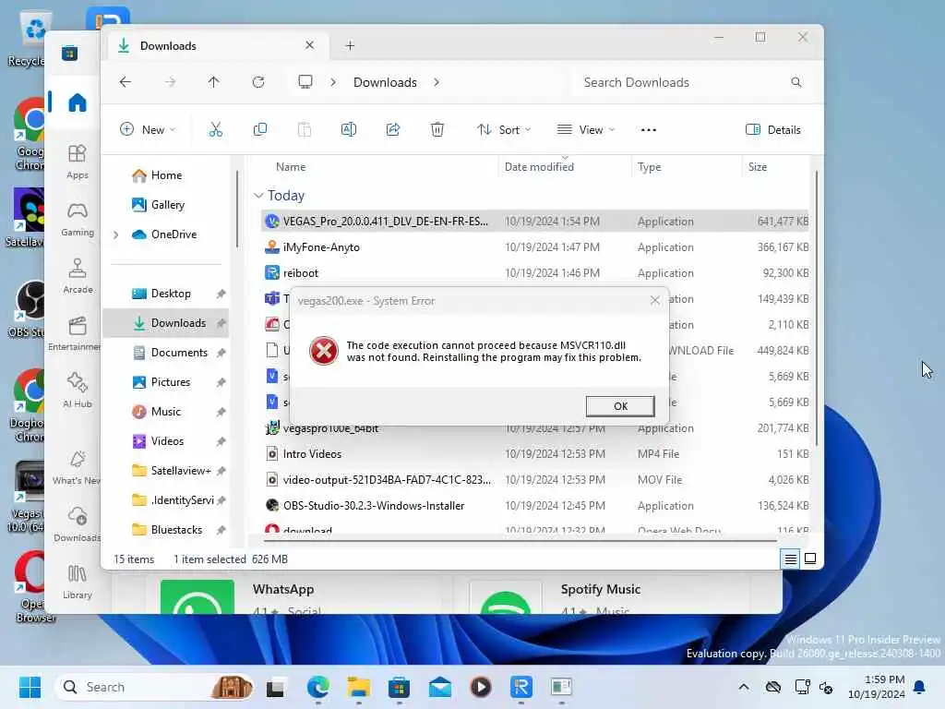Refresh the Downloads folder view
Image resolution: width=945 pixels, height=709 pixels.
(258, 82)
